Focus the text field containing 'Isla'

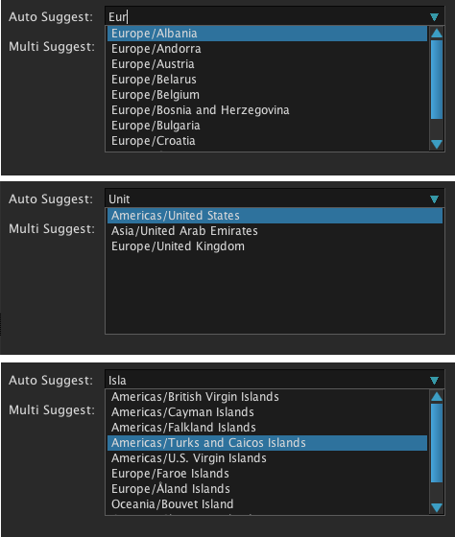(266, 380)
